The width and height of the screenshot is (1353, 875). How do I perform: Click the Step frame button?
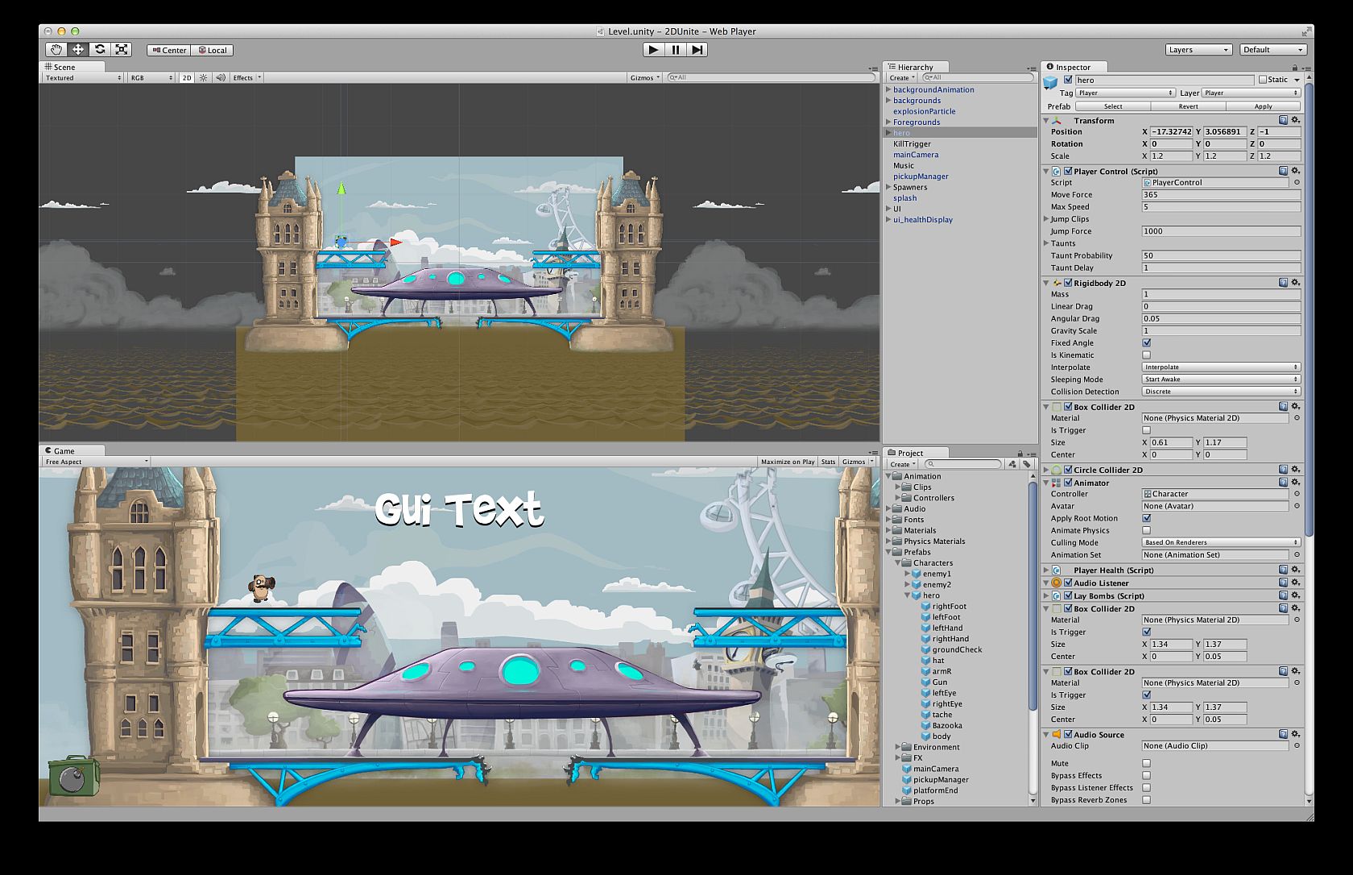697,50
